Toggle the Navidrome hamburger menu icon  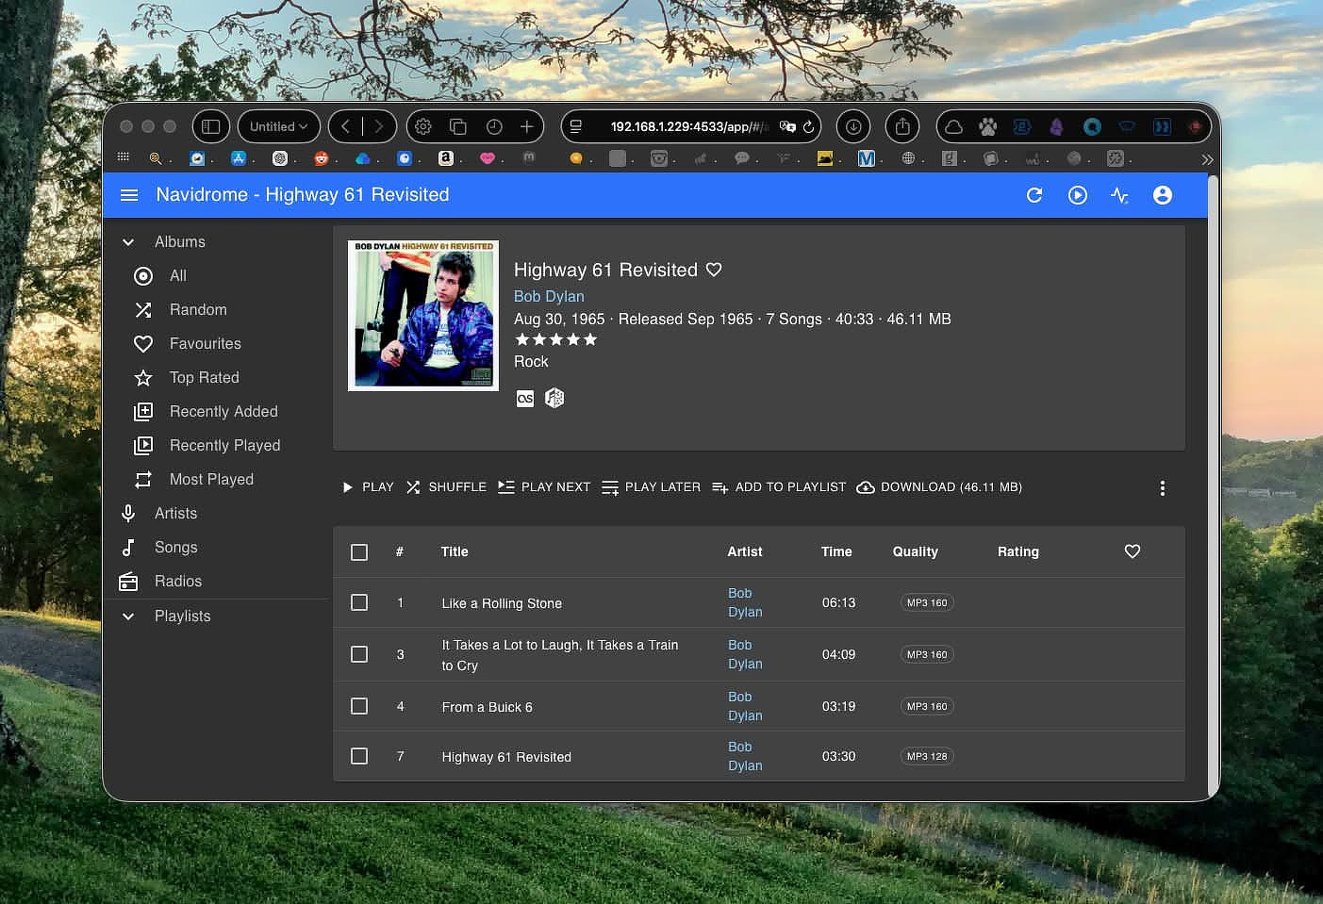[129, 195]
